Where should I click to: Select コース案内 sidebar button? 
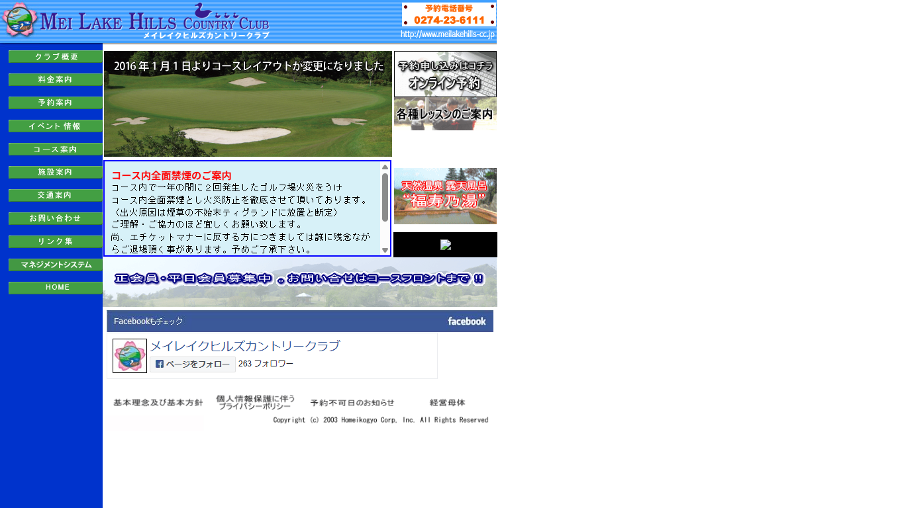pyautogui.click(x=56, y=149)
